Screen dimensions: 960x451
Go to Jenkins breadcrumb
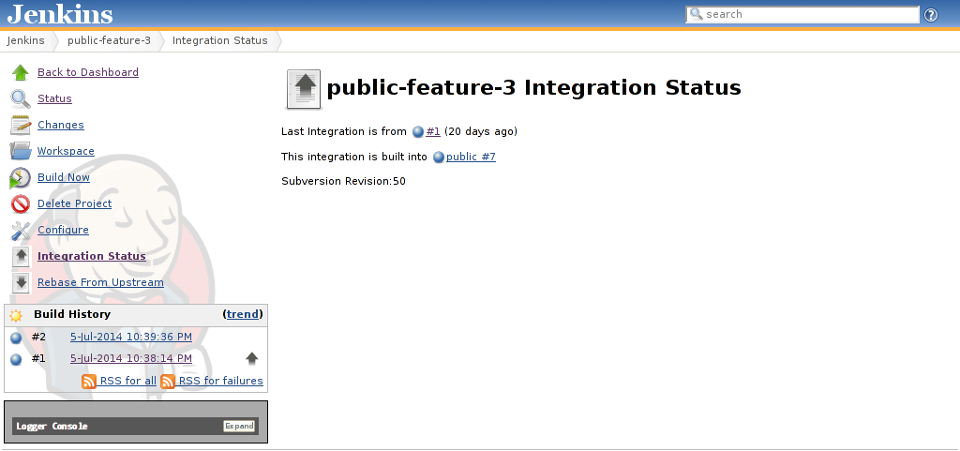click(25, 41)
